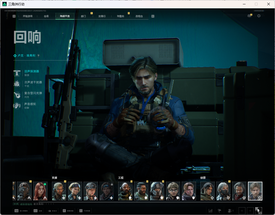Switch to the 改枪台 tab
The height and width of the screenshot is (215, 275).
click(x=139, y=16)
